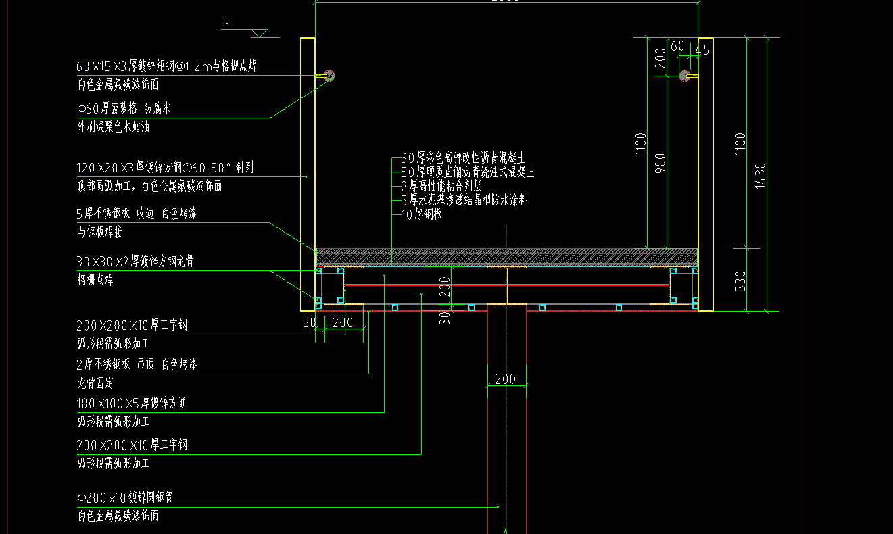
Task: Click the '50' dimension below the left beam
Action: click(309, 323)
